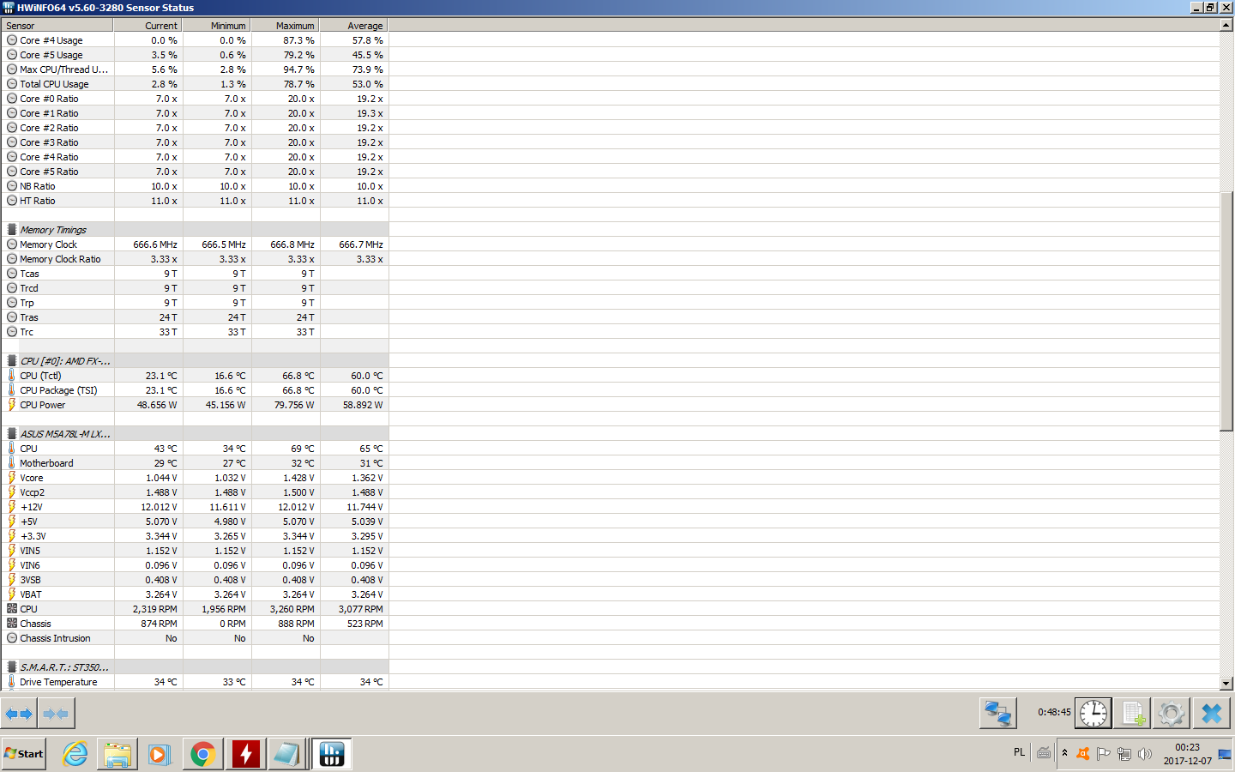
Task: Select the 'Tcas' row label
Action: pyautogui.click(x=30, y=274)
